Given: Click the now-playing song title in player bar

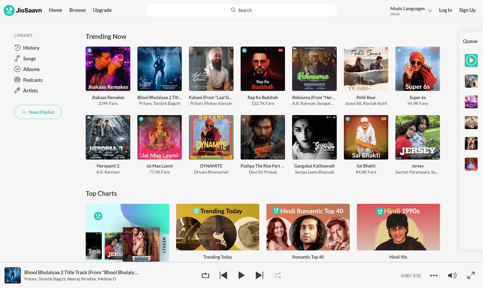Looking at the screenshot, I should click(x=81, y=272).
